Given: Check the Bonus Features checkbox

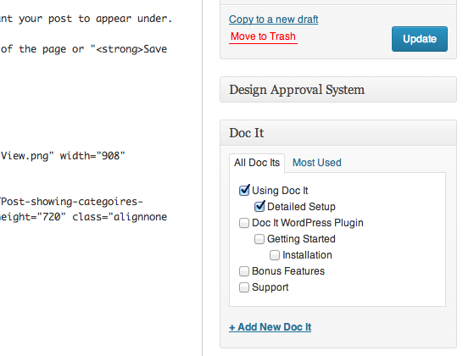Looking at the screenshot, I should (244, 271).
